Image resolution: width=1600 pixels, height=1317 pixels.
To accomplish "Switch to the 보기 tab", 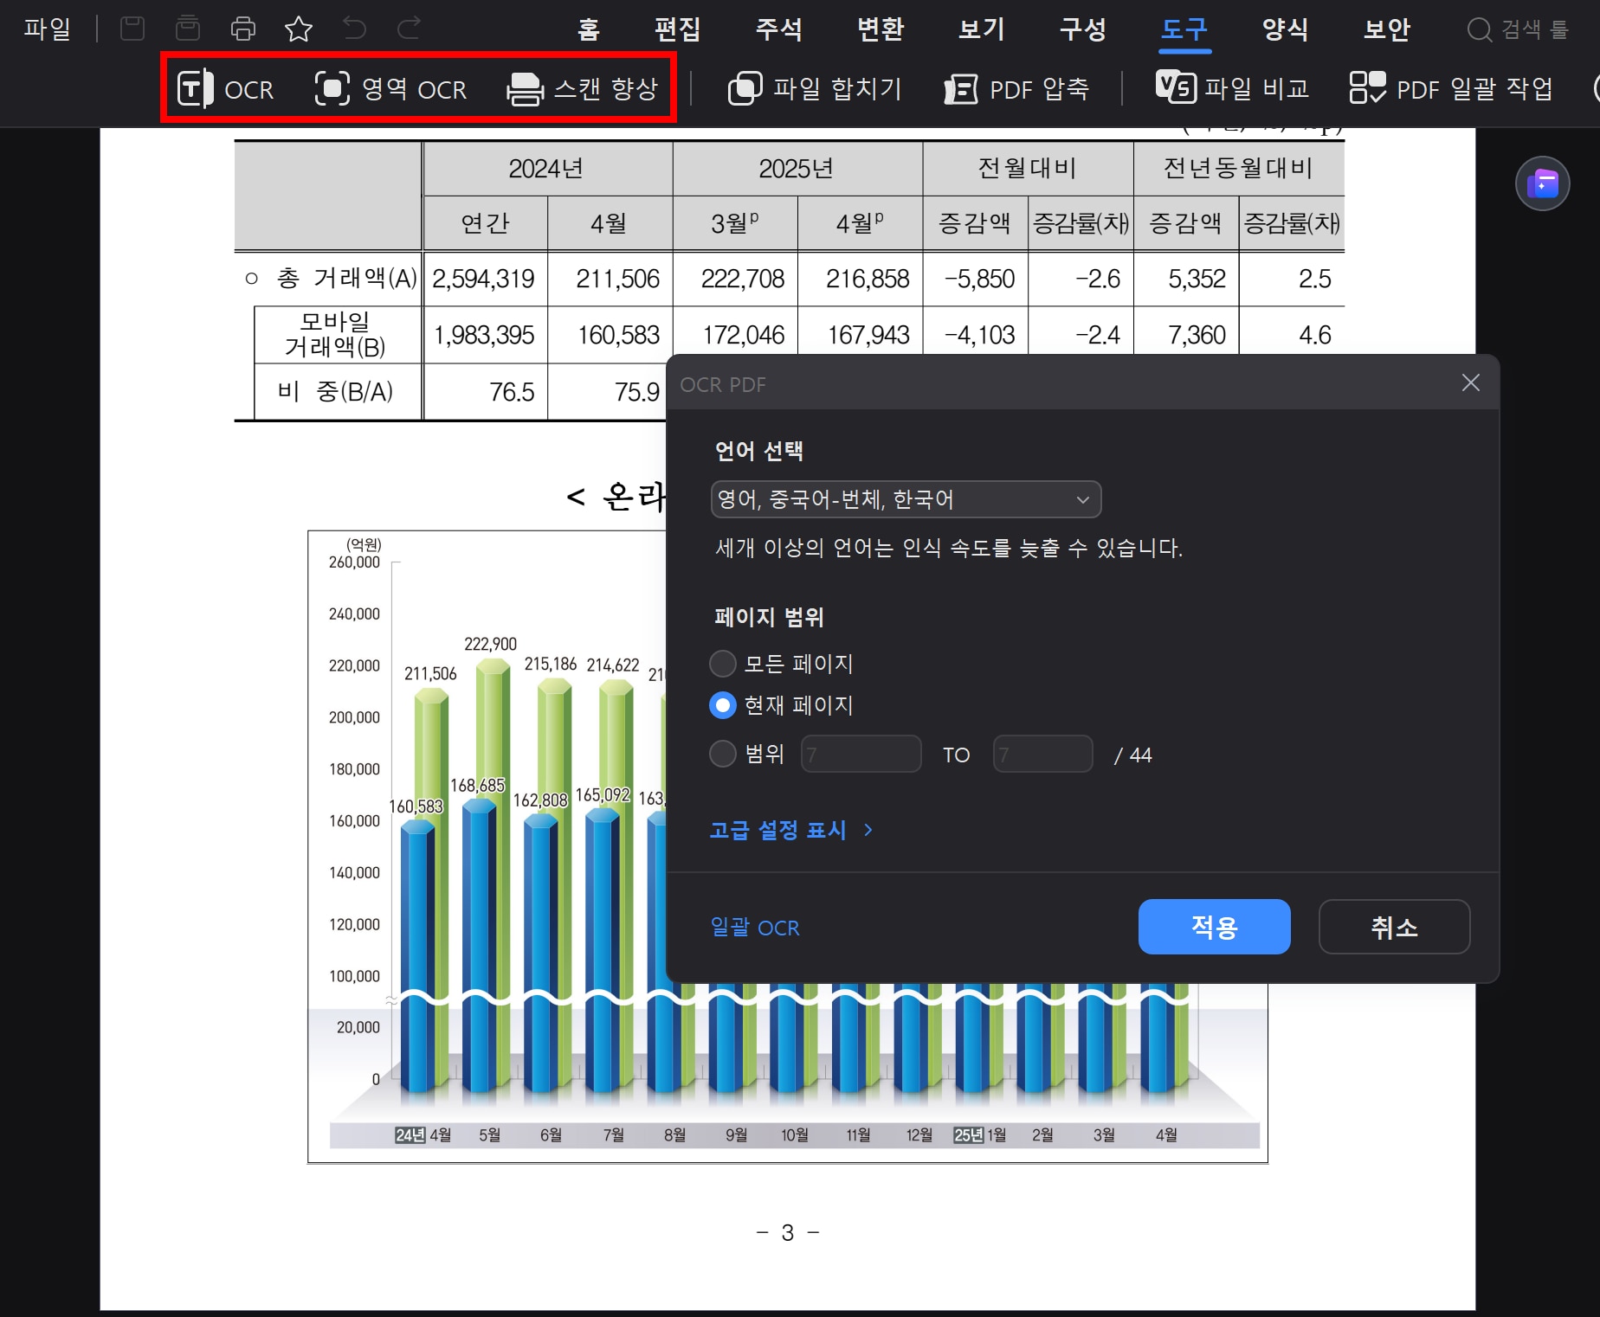I will click(981, 29).
